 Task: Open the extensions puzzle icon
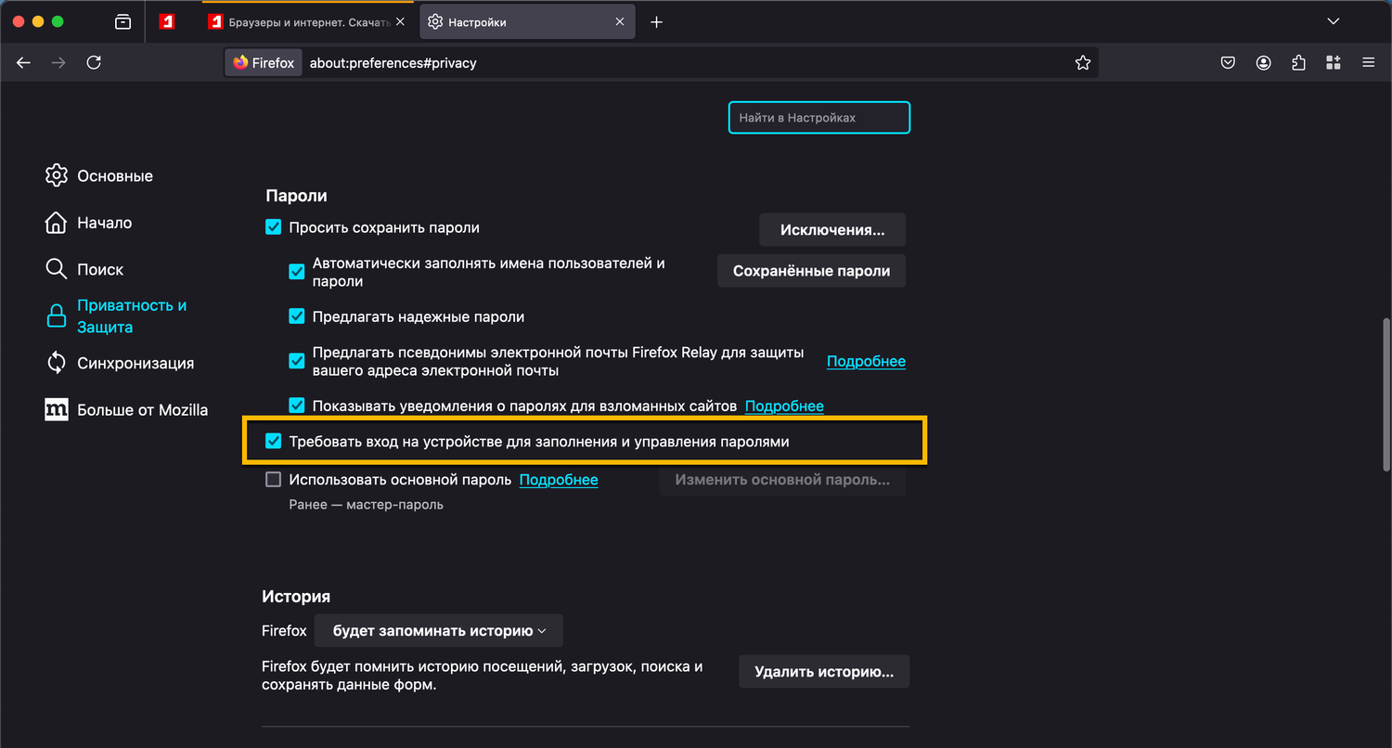[1298, 63]
